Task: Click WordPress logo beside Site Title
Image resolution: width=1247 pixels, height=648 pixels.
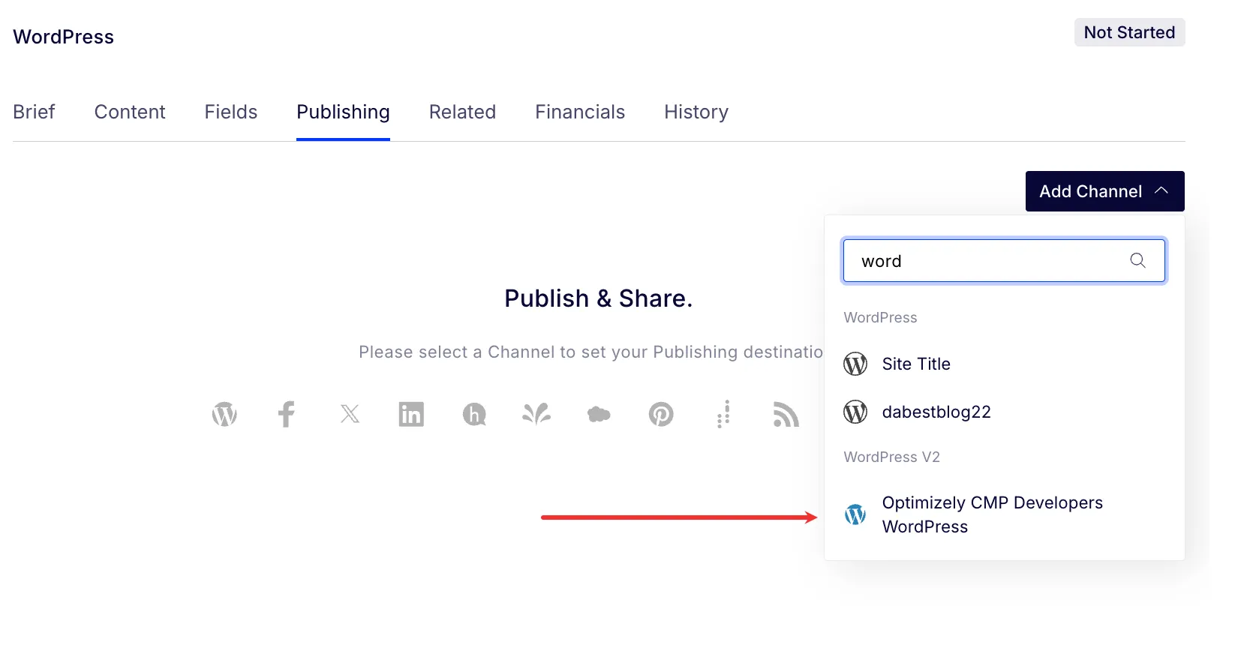Action: (x=855, y=364)
